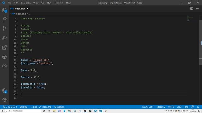Open the File menu
The height and width of the screenshot is (113, 202).
click(x=9, y=3)
